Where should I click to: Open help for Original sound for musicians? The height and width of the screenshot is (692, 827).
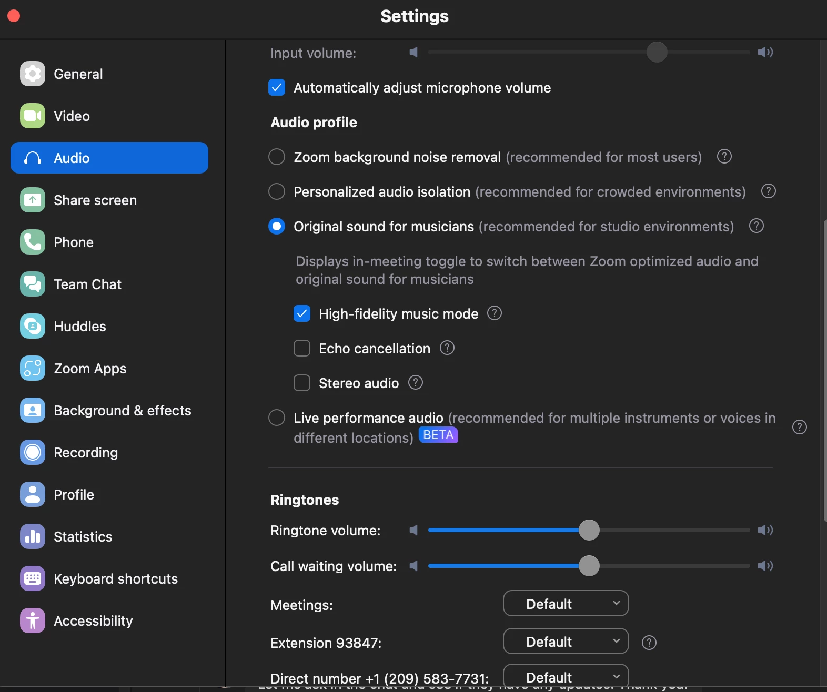[x=757, y=226]
